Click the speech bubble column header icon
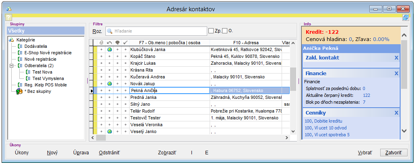This screenshot has height=166, width=416. [117, 42]
